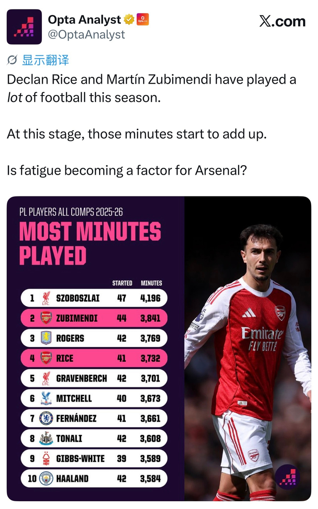
Task: Open the @OptaAnalyst handle link
Action: 86,34
